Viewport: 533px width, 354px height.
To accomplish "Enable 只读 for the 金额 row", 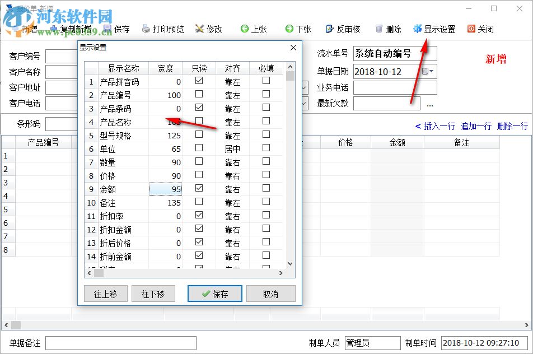I will pos(199,189).
